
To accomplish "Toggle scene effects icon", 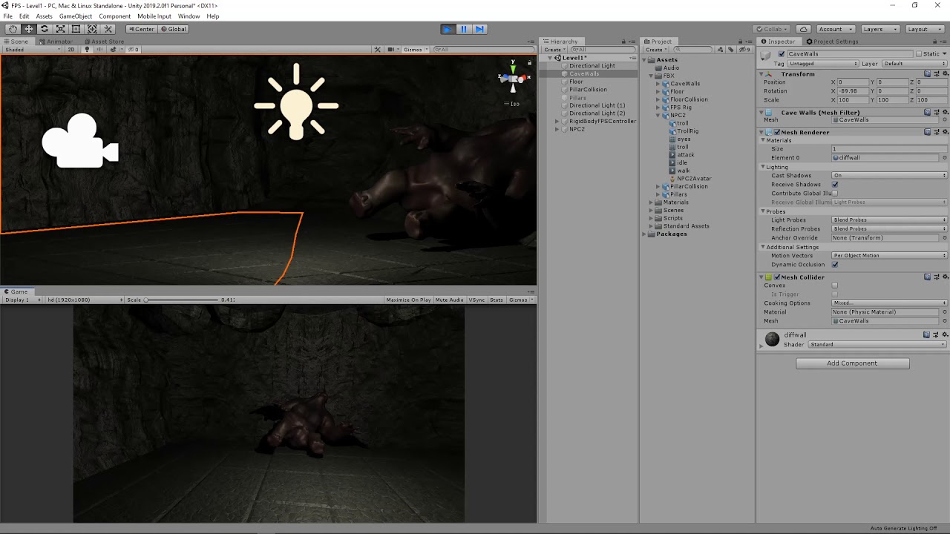I will 112,50.
